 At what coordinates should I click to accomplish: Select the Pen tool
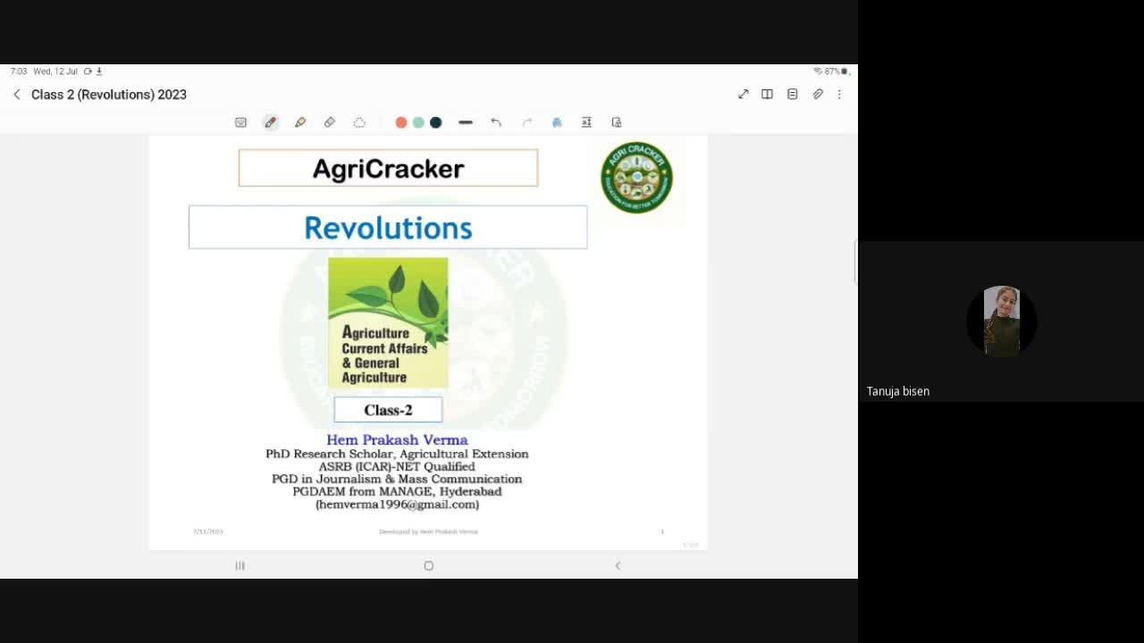[x=270, y=122]
